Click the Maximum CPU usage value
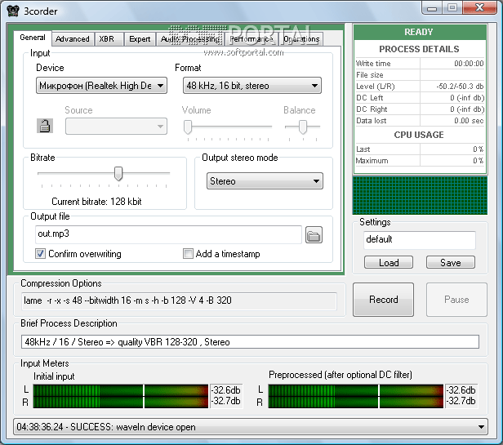Image resolution: width=503 pixels, height=445 pixels. click(478, 160)
